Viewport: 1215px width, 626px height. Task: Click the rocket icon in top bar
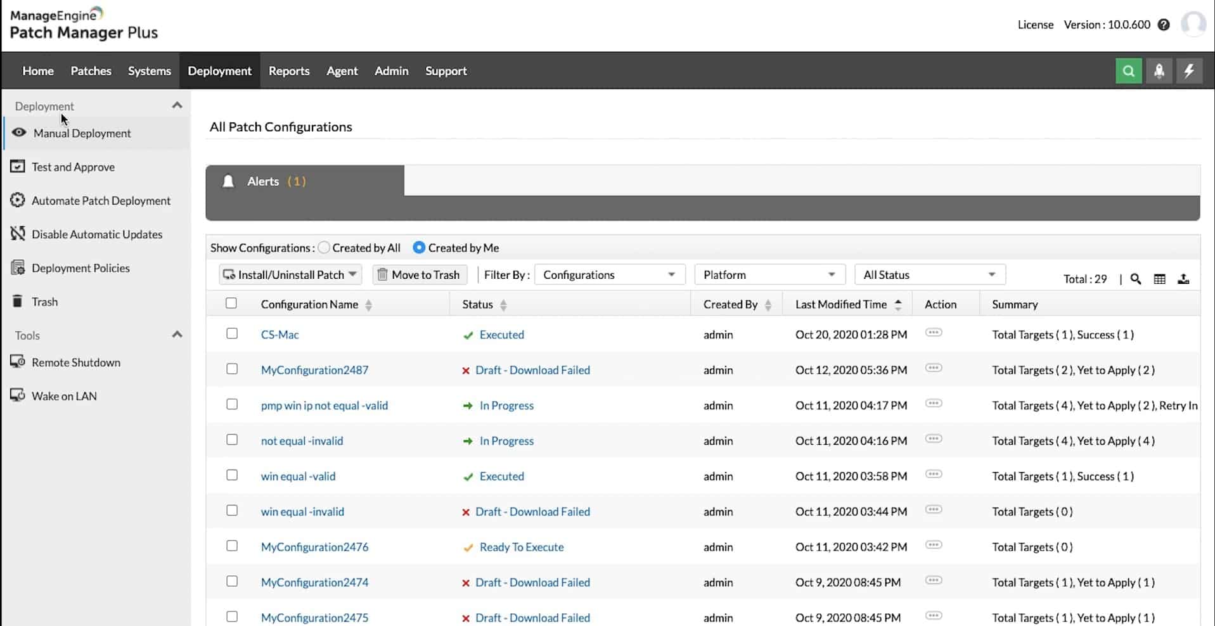click(1159, 71)
